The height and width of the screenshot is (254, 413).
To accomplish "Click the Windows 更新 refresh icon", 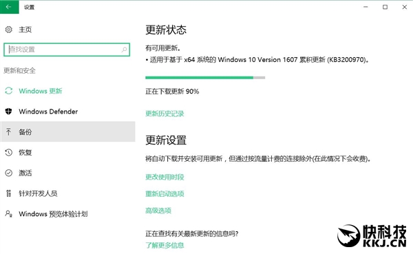I will [x=9, y=91].
